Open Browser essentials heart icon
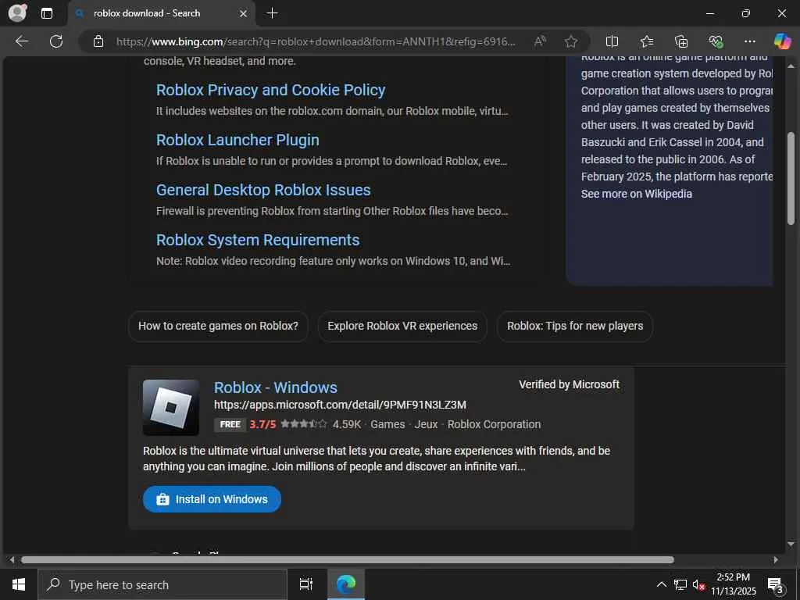Image resolution: width=800 pixels, height=600 pixels. (716, 41)
